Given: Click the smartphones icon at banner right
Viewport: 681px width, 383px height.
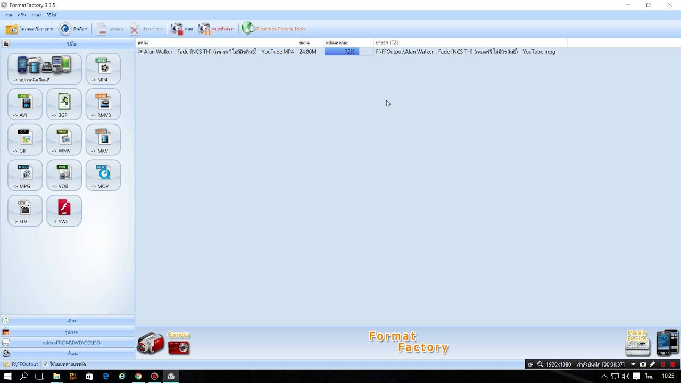Looking at the screenshot, I should pos(667,343).
